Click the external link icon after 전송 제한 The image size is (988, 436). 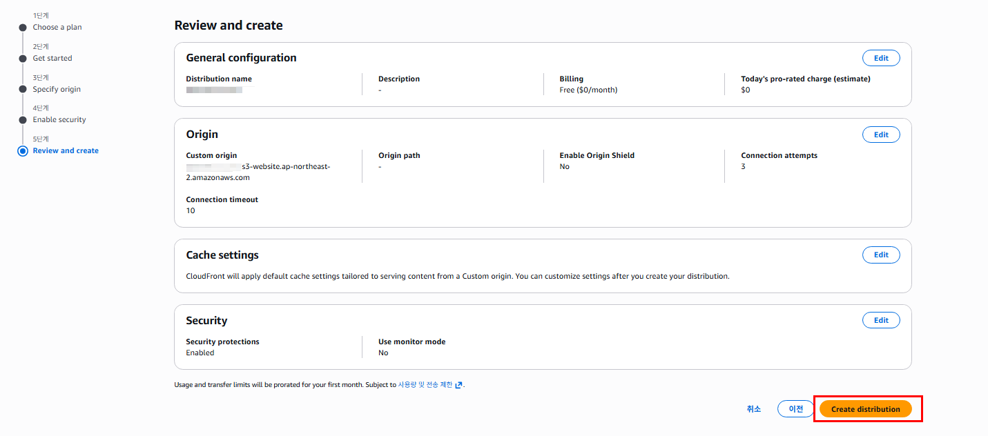pos(458,385)
